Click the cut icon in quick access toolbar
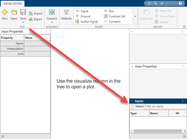This screenshot has width=187, height=139. coord(149,3)
